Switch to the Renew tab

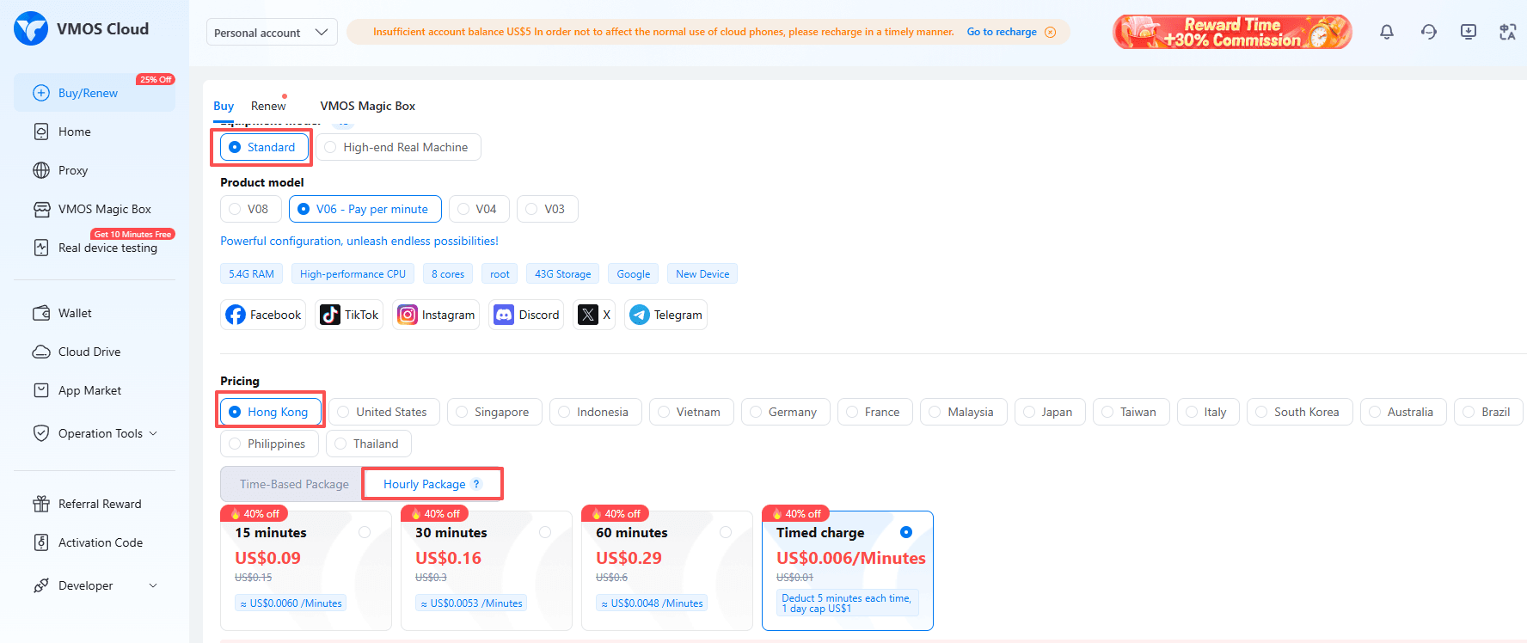coord(268,106)
